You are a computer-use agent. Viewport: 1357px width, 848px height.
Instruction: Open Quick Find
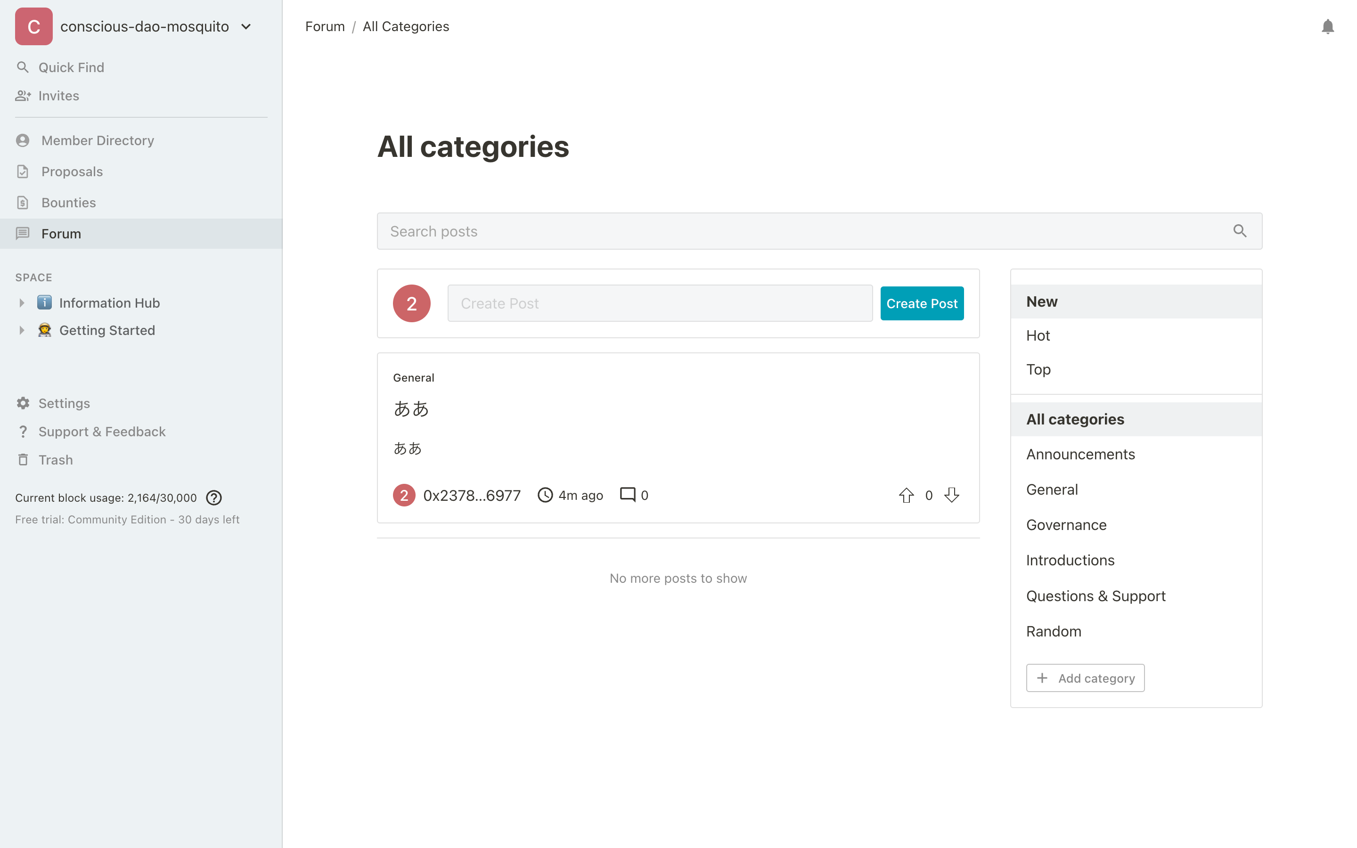pos(71,67)
